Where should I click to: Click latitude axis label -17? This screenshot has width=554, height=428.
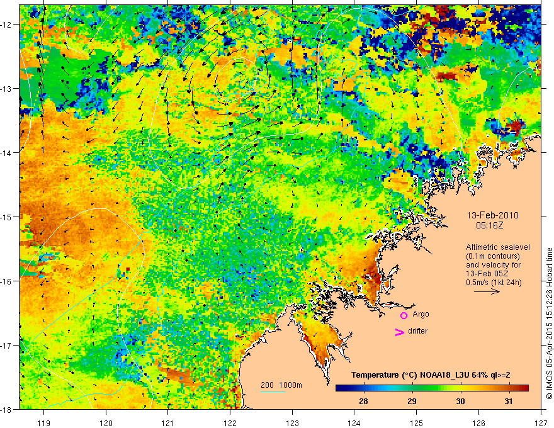[6, 345]
